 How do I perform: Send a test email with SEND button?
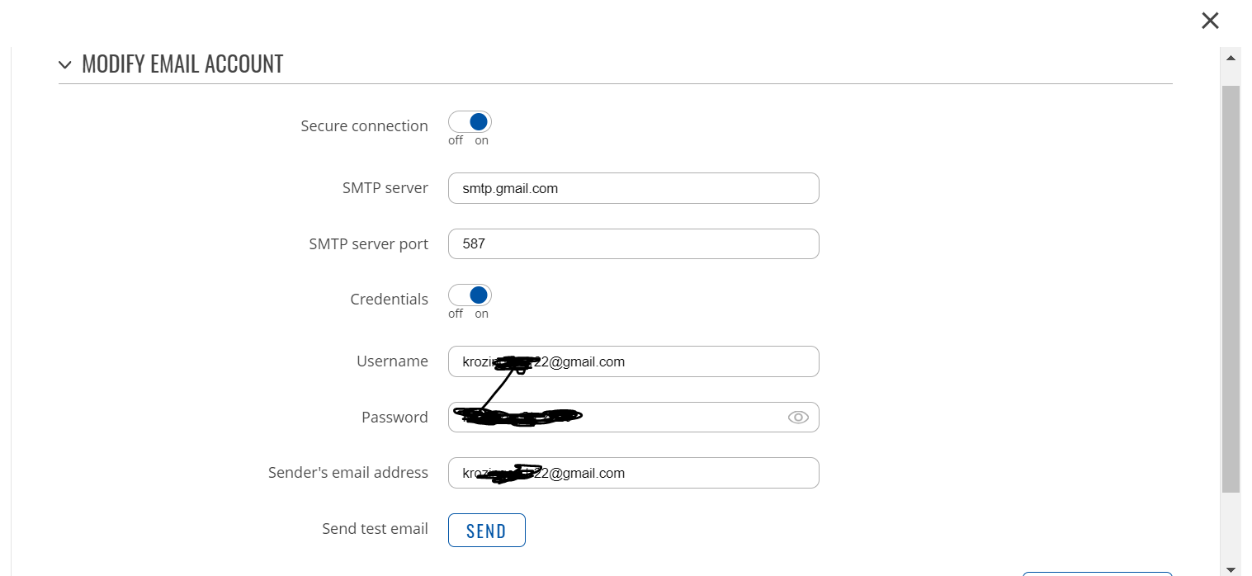tap(487, 531)
